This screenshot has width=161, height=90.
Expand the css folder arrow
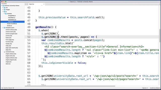tap(3, 8)
